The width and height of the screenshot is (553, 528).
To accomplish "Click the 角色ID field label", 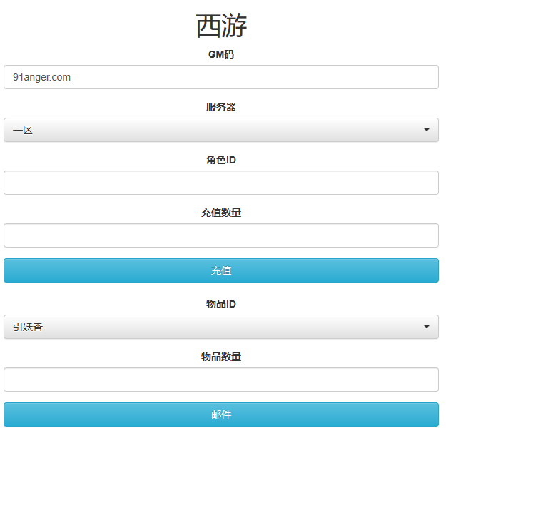I will (221, 160).
